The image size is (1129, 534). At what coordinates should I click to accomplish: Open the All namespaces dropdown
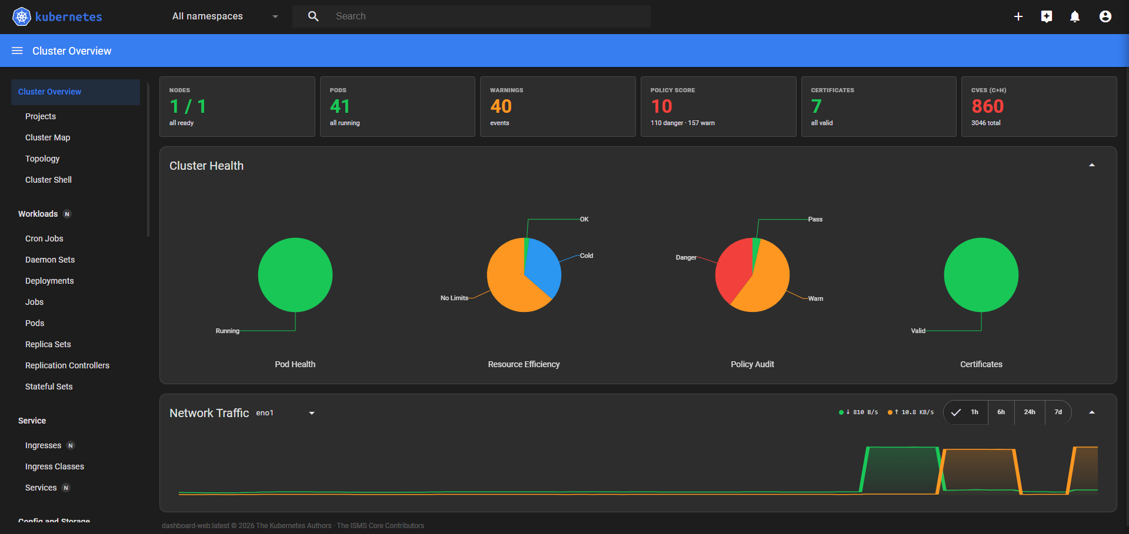click(225, 16)
